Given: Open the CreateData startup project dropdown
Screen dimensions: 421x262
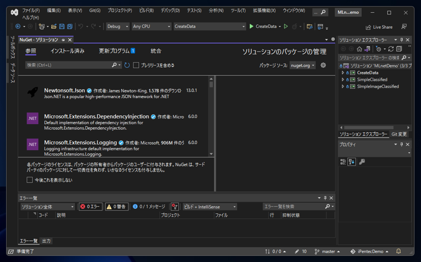Looking at the screenshot, I should [210, 26].
